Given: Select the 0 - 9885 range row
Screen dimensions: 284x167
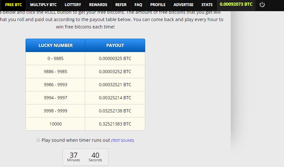Looking at the screenshot, I should [x=56, y=58].
